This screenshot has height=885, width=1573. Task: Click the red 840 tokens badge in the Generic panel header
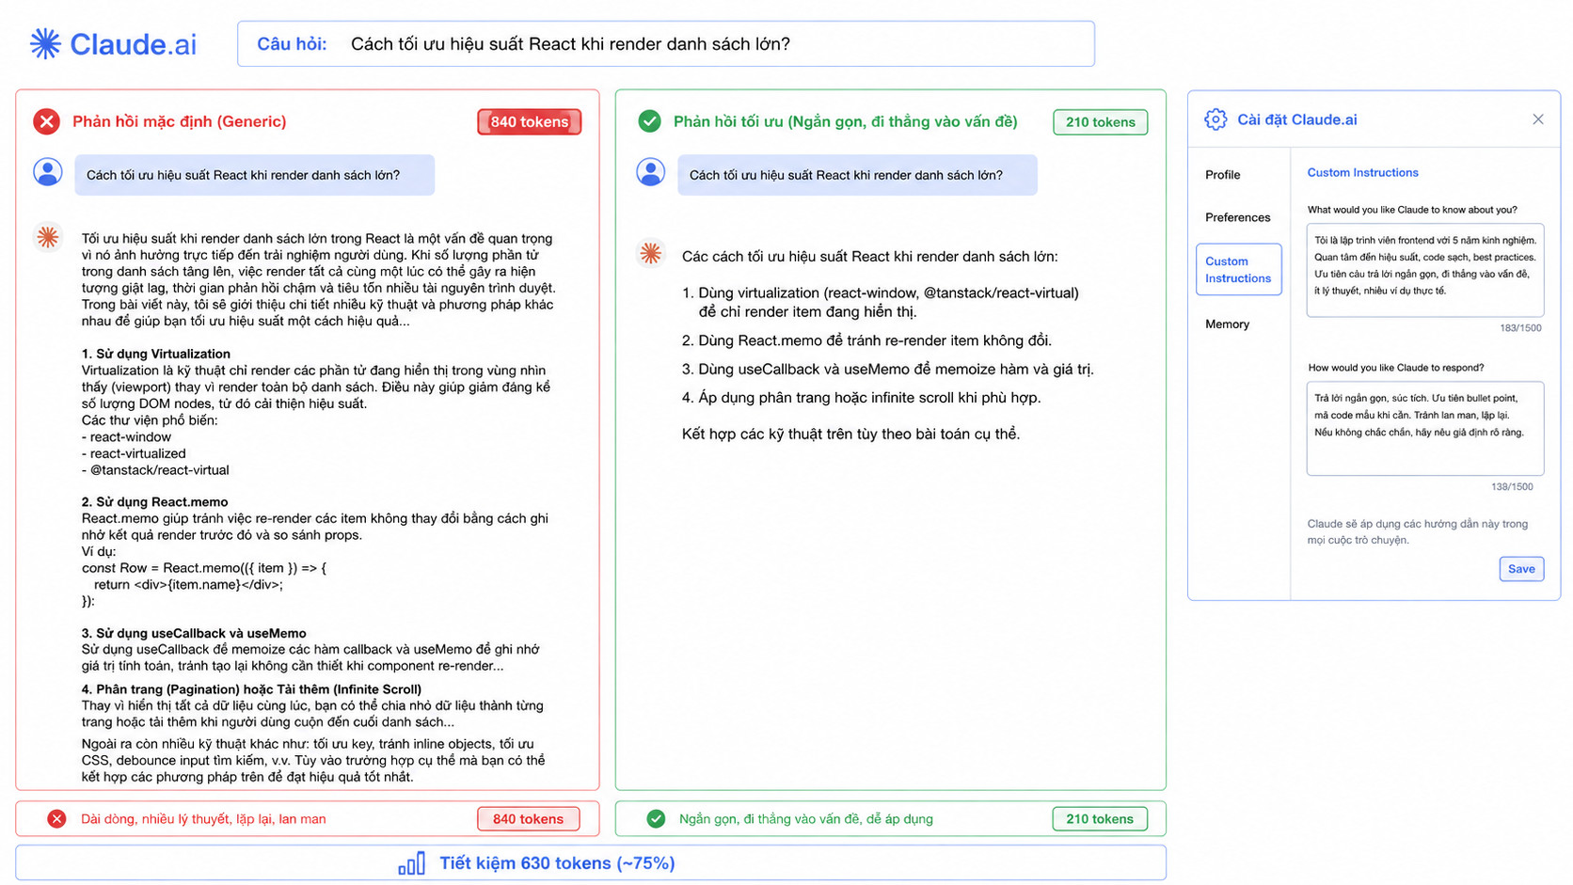coord(529,122)
